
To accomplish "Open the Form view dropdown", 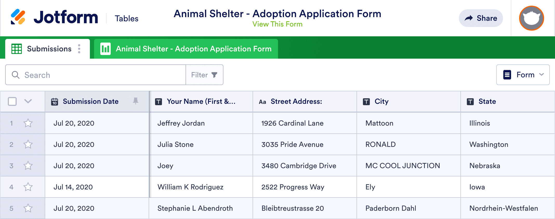I will pos(523,75).
